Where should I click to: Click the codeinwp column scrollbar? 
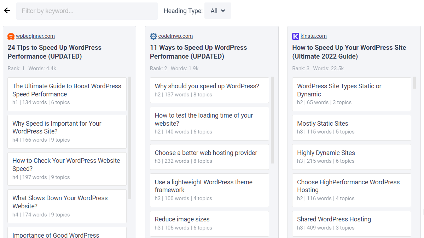(272, 120)
